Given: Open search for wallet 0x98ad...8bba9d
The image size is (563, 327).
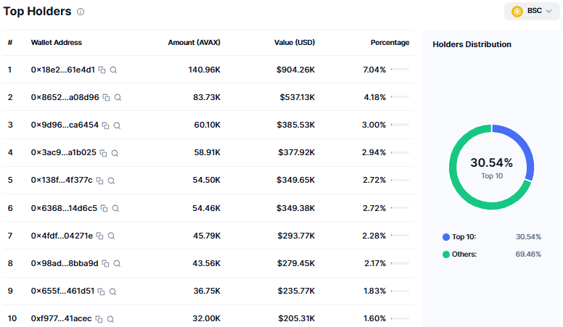Looking at the screenshot, I should tap(117, 263).
